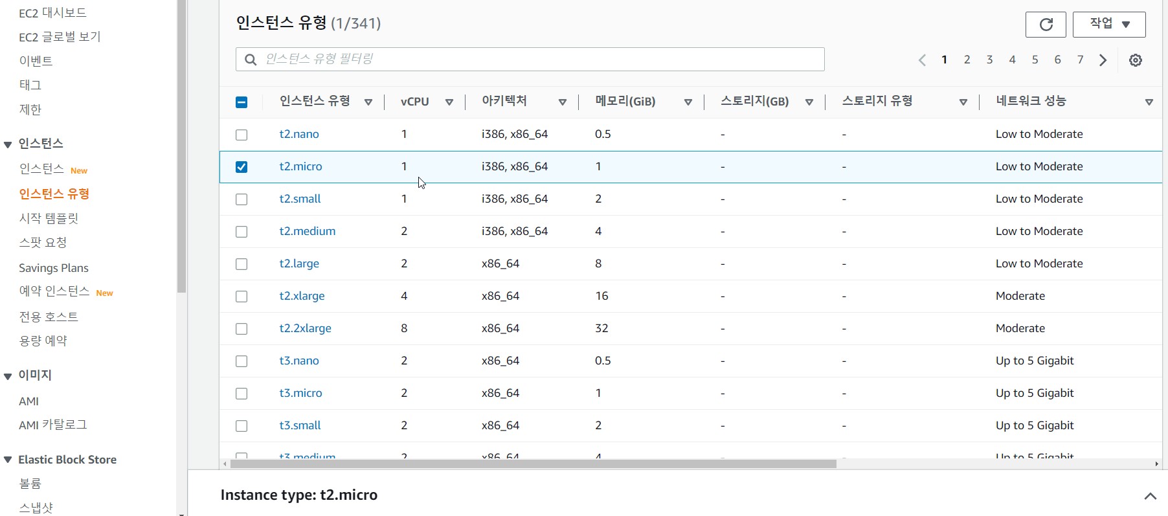1168x516 pixels.
Task: Check the t3.nano row checkbox
Action: pyautogui.click(x=241, y=361)
